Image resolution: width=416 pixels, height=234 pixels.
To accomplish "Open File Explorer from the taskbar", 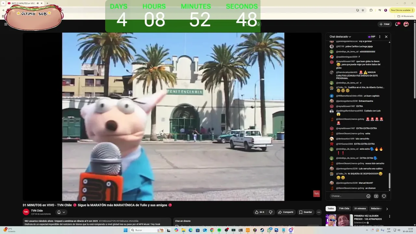I will 183,230.
